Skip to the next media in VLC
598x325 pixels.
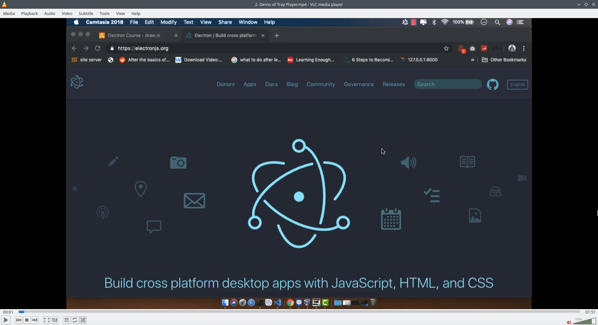35,320
